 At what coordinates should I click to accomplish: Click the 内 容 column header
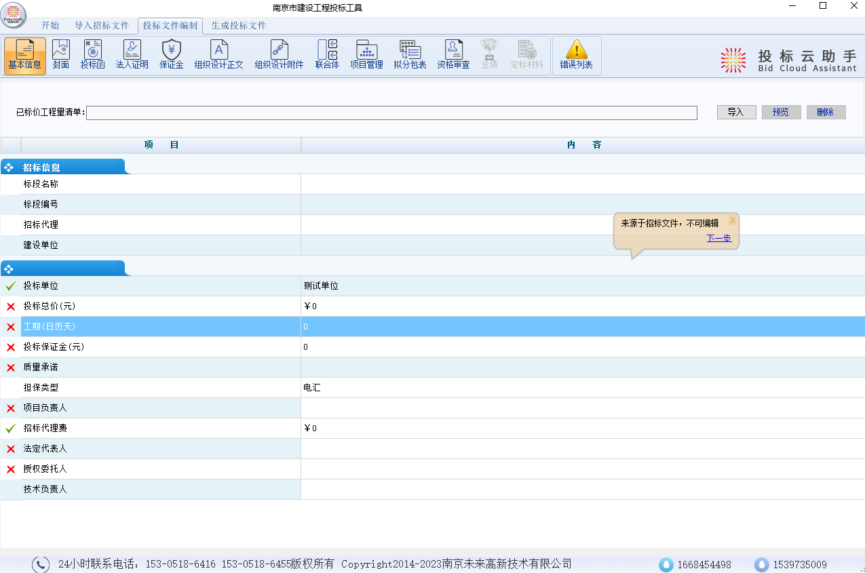pyautogui.click(x=583, y=145)
